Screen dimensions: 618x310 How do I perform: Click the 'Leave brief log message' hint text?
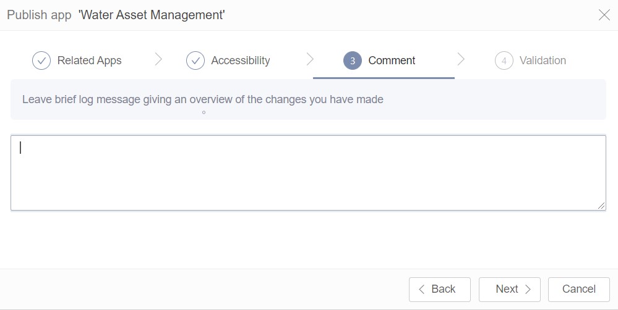tap(202, 99)
